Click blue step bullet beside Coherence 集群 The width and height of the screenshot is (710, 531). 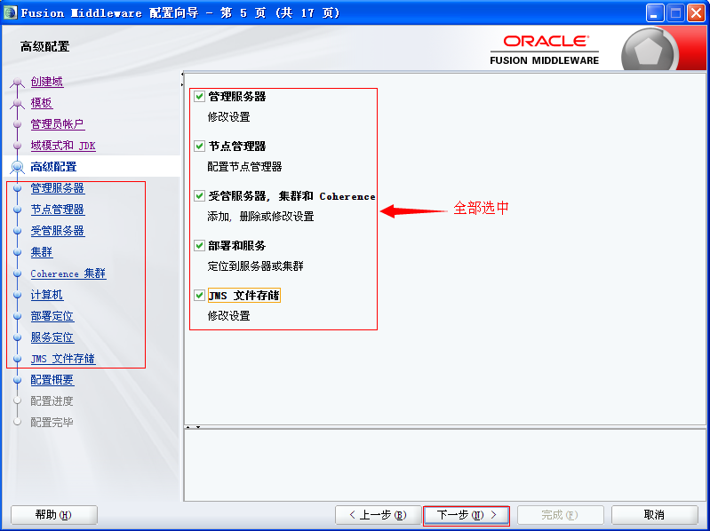(x=17, y=273)
